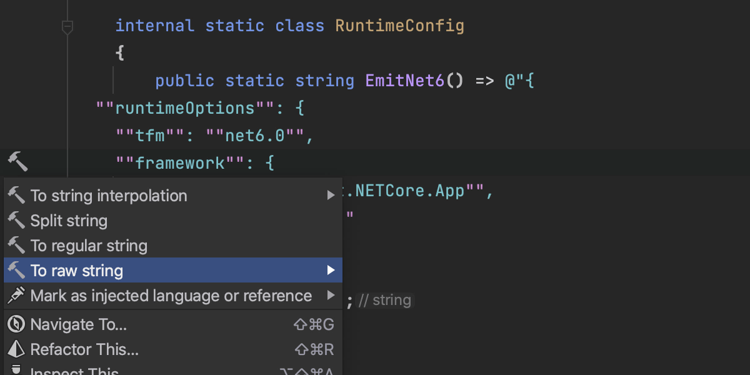Expand the To raw string submenu arrow

click(331, 271)
